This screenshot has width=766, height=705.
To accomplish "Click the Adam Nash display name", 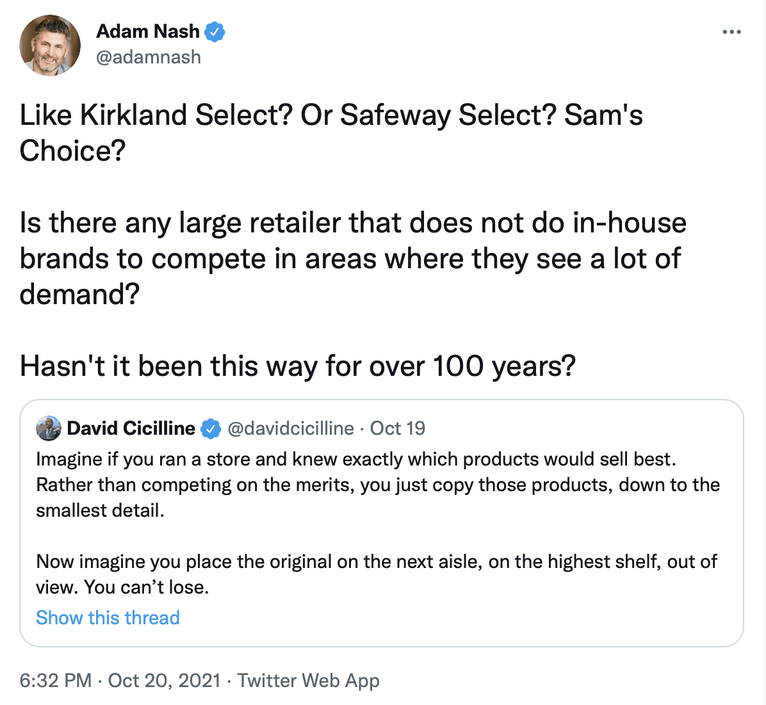I will [148, 31].
